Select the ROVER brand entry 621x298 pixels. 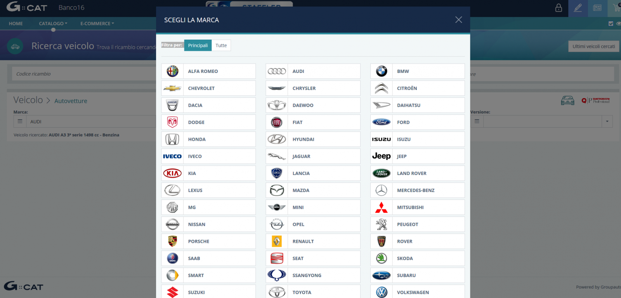click(x=418, y=241)
